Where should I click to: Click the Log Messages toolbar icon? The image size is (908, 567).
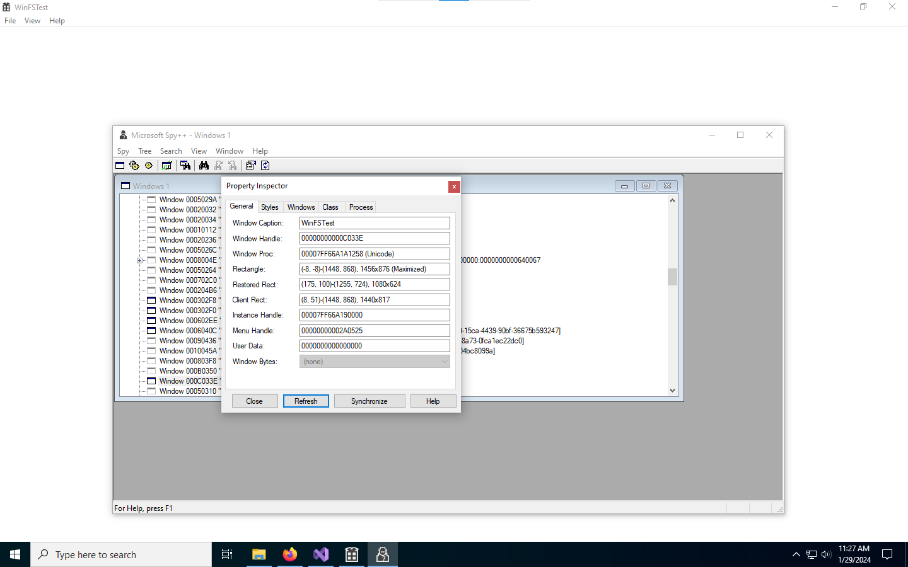point(166,166)
